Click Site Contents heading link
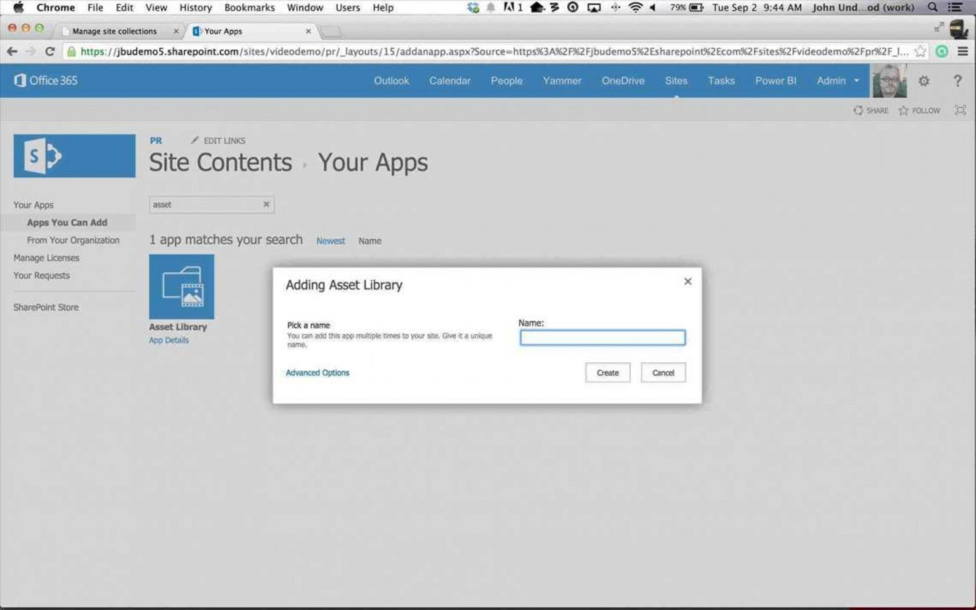This screenshot has width=976, height=610. 221,163
